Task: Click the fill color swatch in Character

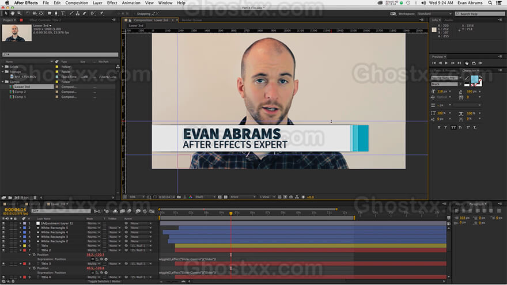Action: [x=475, y=79]
